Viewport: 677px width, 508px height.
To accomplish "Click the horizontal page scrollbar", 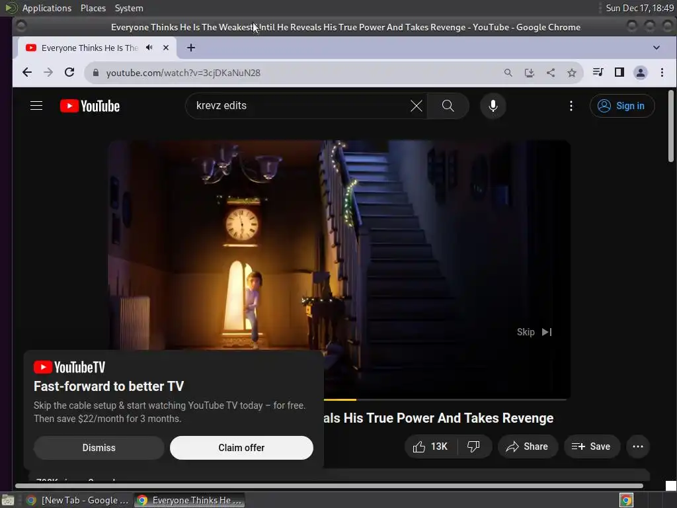I will 329,486.
